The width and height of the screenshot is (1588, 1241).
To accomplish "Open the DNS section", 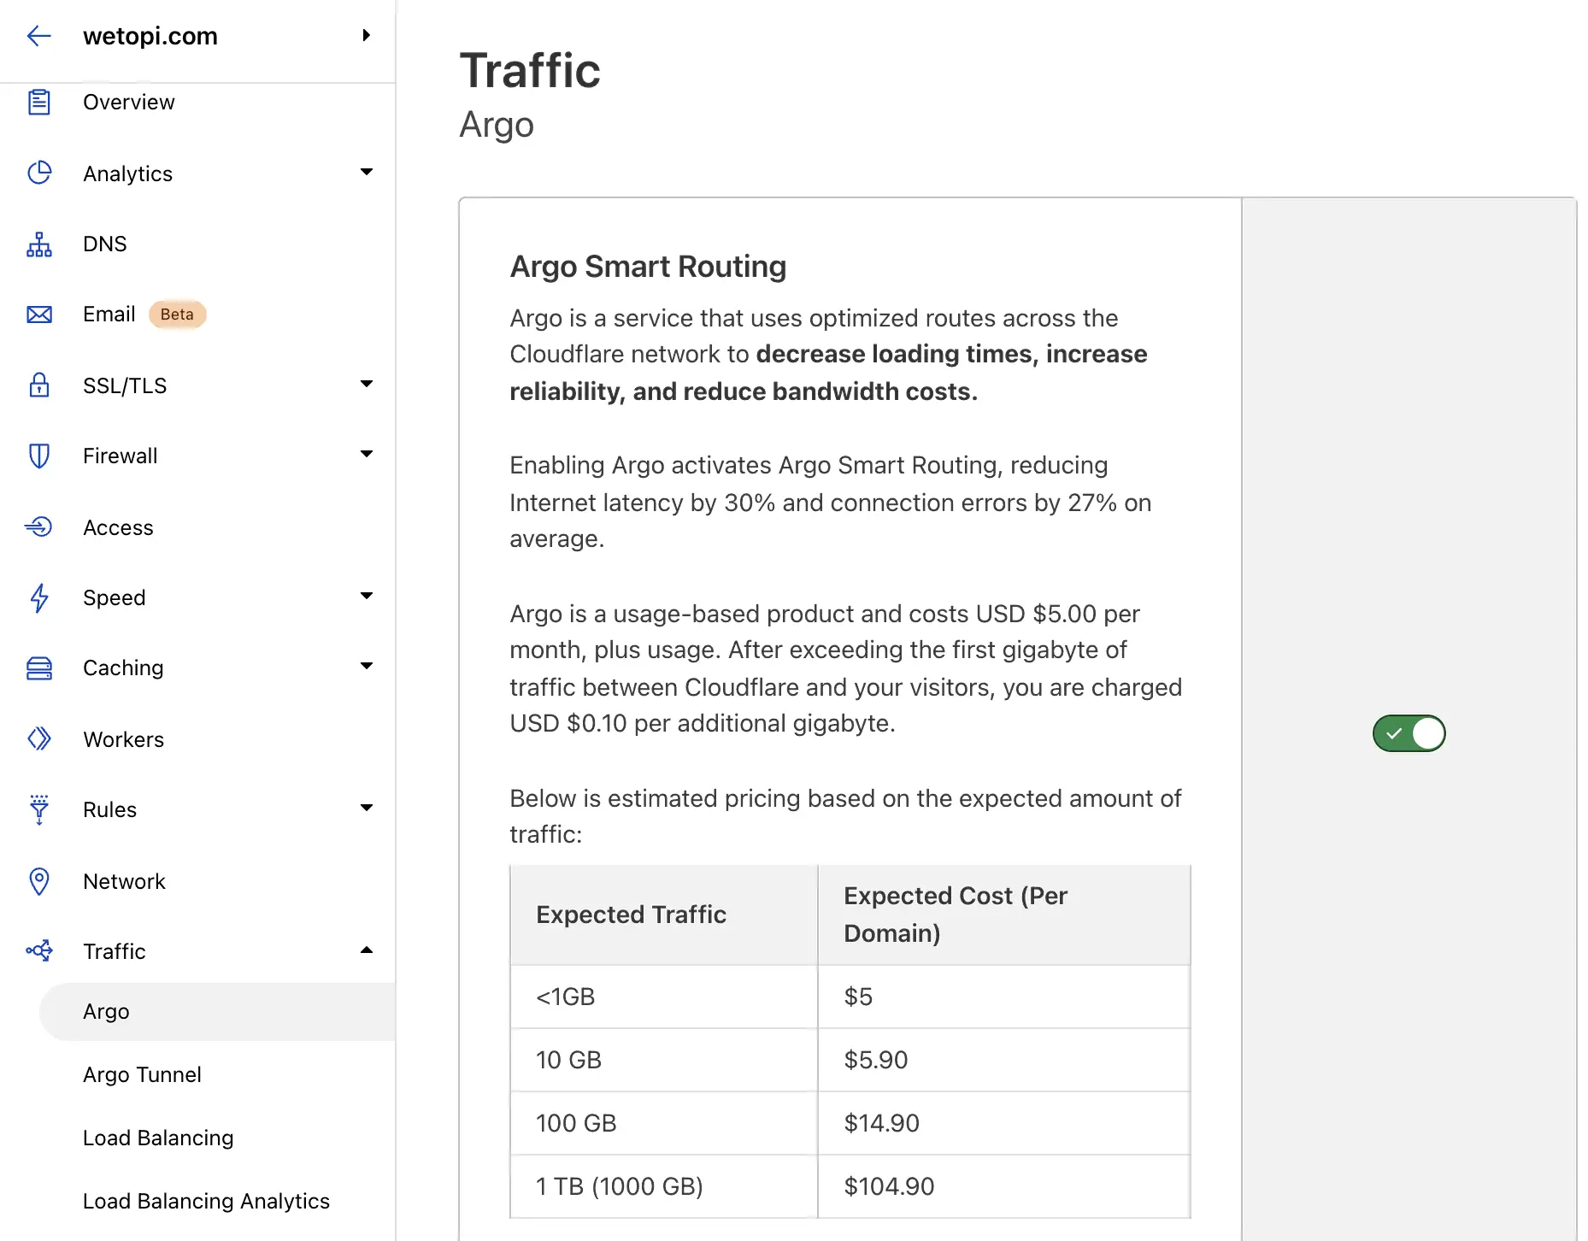I will 105,244.
